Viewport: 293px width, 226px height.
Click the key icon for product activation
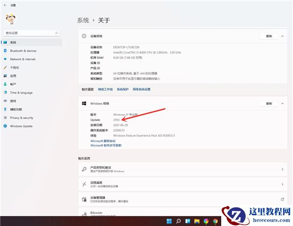click(84, 169)
